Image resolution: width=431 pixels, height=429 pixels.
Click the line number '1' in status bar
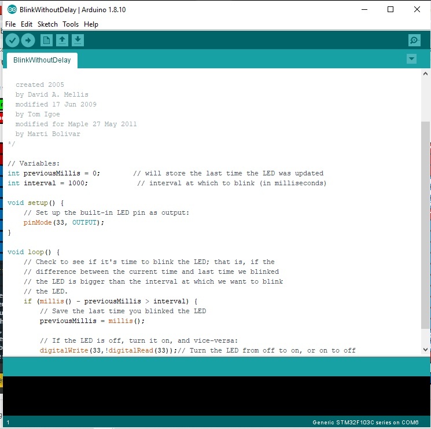[x=8, y=423]
